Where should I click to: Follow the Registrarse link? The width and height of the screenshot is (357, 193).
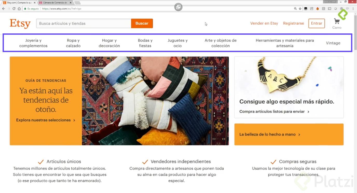293,23
